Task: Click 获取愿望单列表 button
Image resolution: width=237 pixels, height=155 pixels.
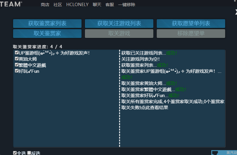Action: pos(191,23)
